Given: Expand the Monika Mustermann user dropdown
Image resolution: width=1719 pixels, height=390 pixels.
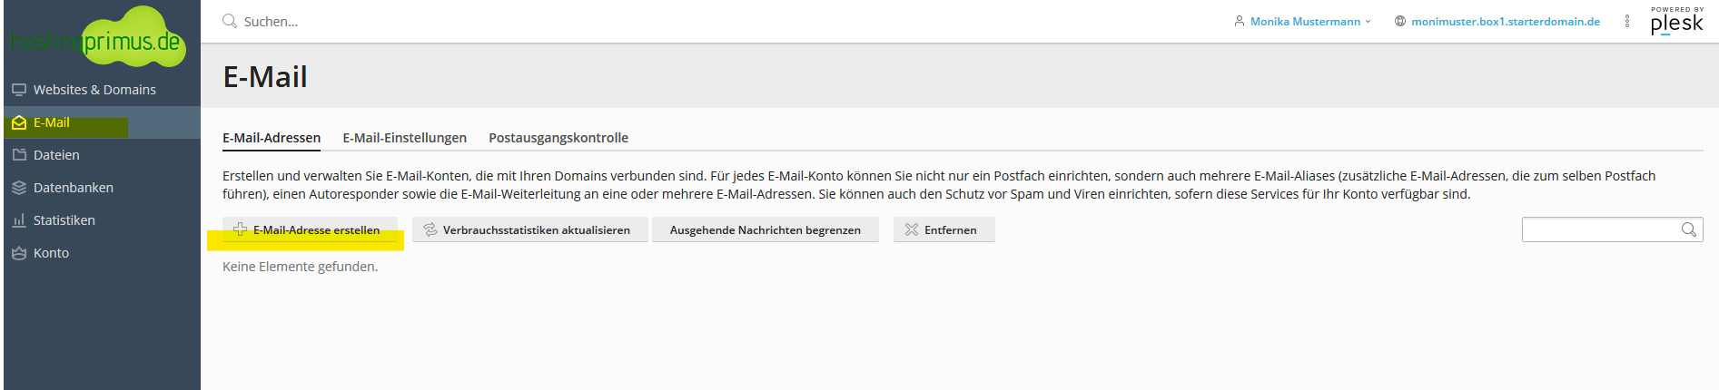Looking at the screenshot, I should [x=1302, y=22].
